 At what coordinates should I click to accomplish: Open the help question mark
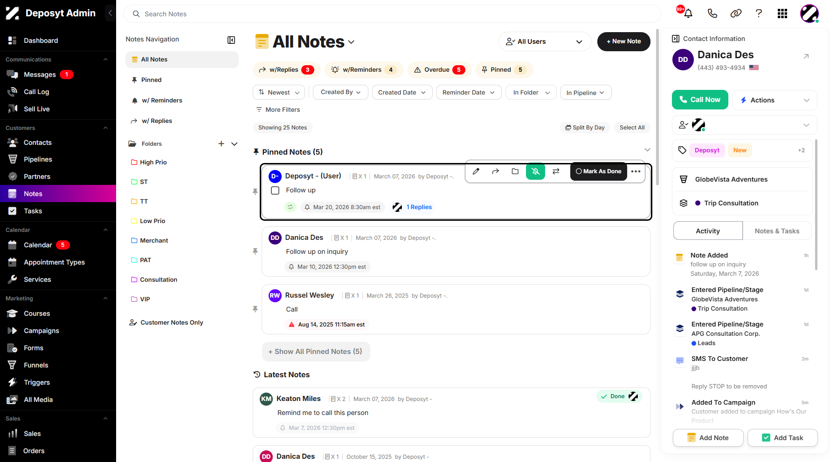[x=759, y=14]
